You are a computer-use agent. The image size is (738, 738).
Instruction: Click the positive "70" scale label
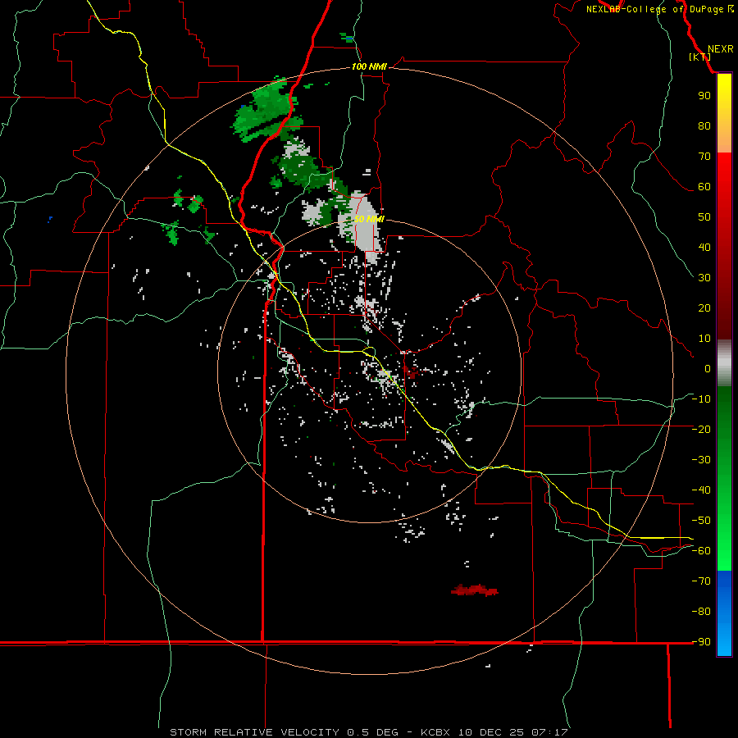(704, 157)
